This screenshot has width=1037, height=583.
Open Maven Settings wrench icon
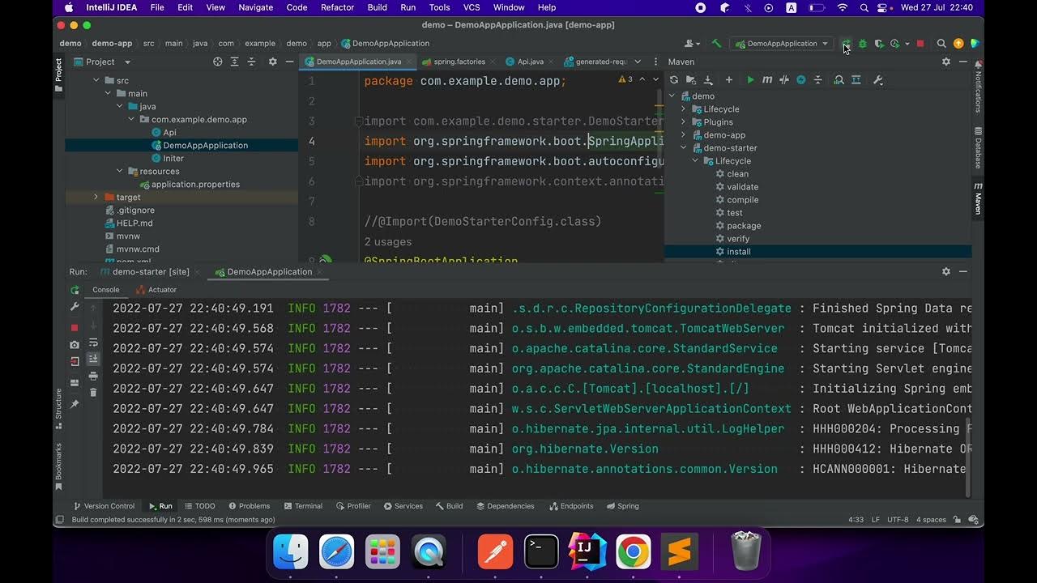(877, 80)
